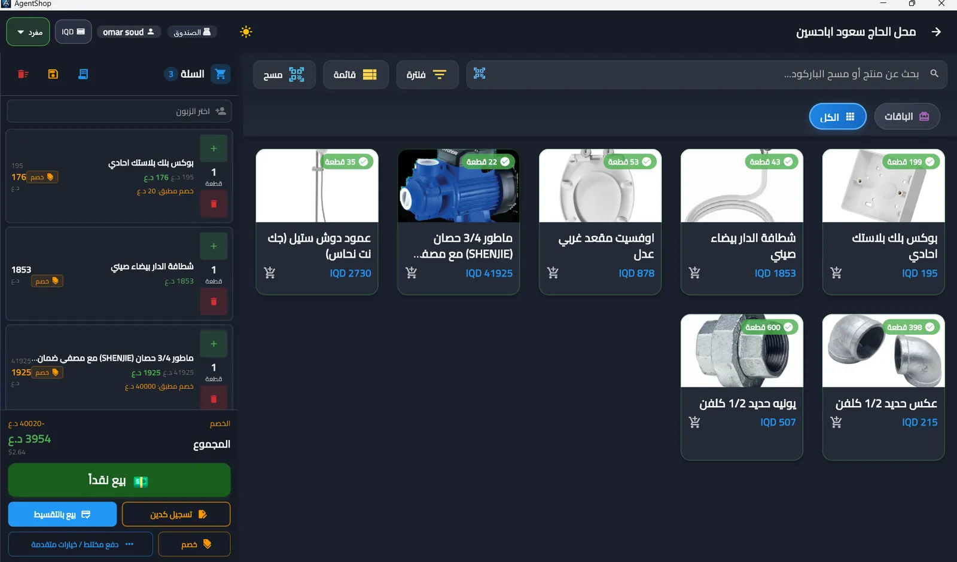957x562 pixels.
Task: Click the 199 قطعة stock badge
Action: pyautogui.click(x=912, y=161)
